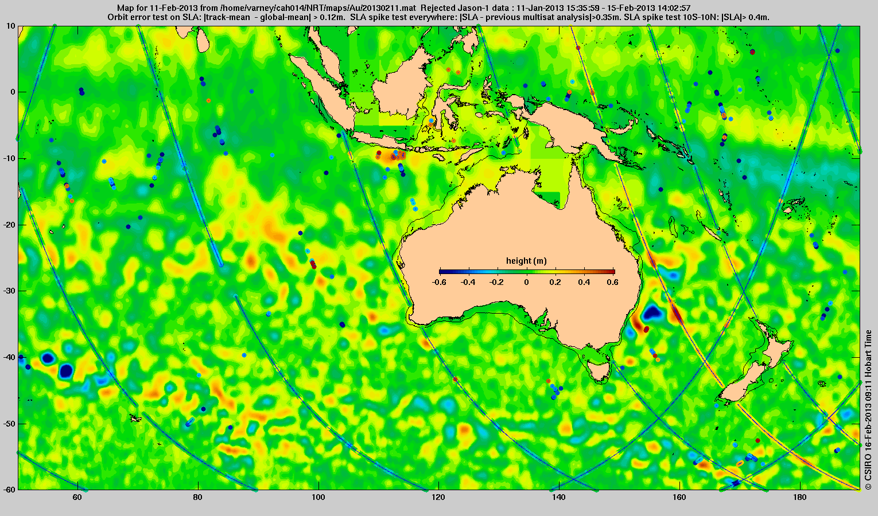Select the colorbar's "0" tick label
Screen dimensions: 878x516
point(527,282)
